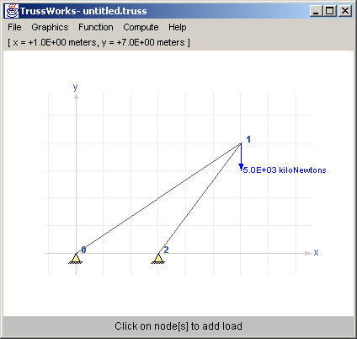Screen dimensions: 357x339
Task: Open the Graphics menu
Action: point(50,27)
